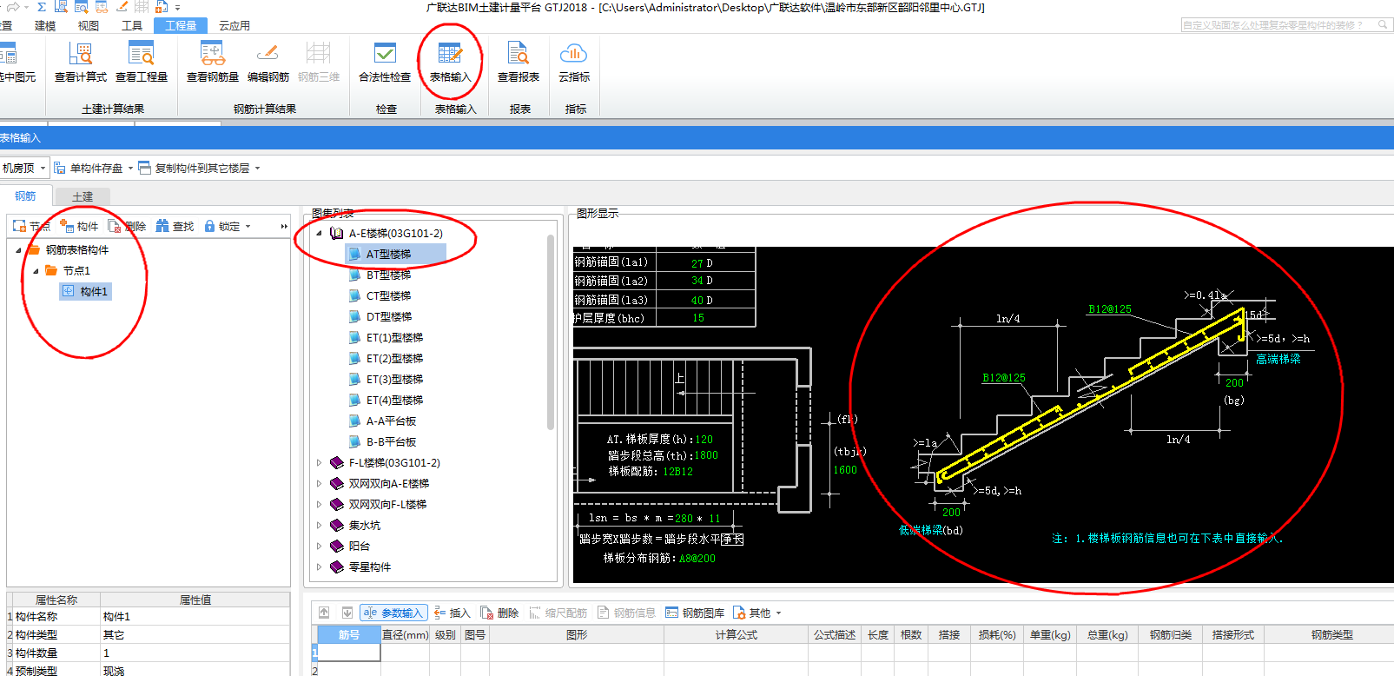Screen dimensions: 1394x676
Task: Click 复制构件到其它楼层 button
Action: [195, 168]
